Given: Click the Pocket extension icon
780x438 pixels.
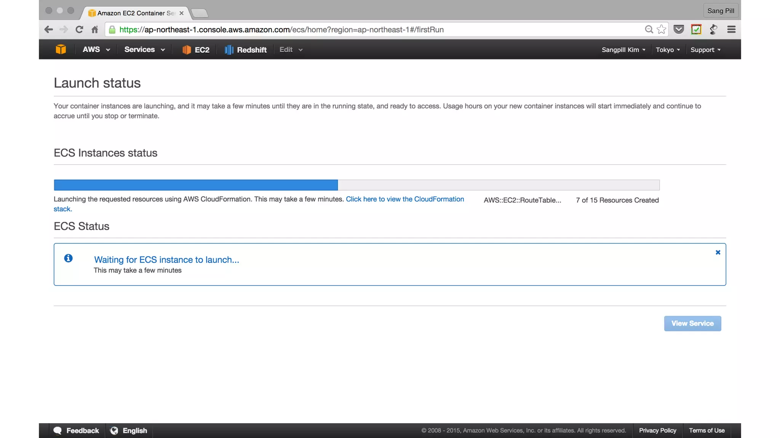Looking at the screenshot, I should coord(679,30).
